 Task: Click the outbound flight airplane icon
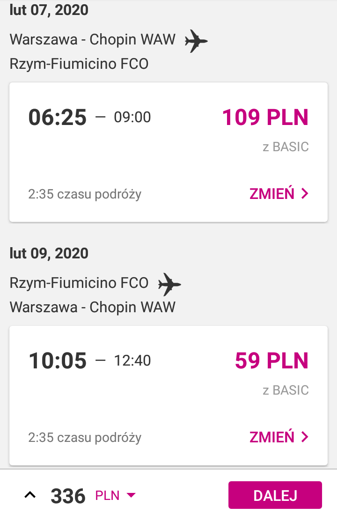pos(196,41)
